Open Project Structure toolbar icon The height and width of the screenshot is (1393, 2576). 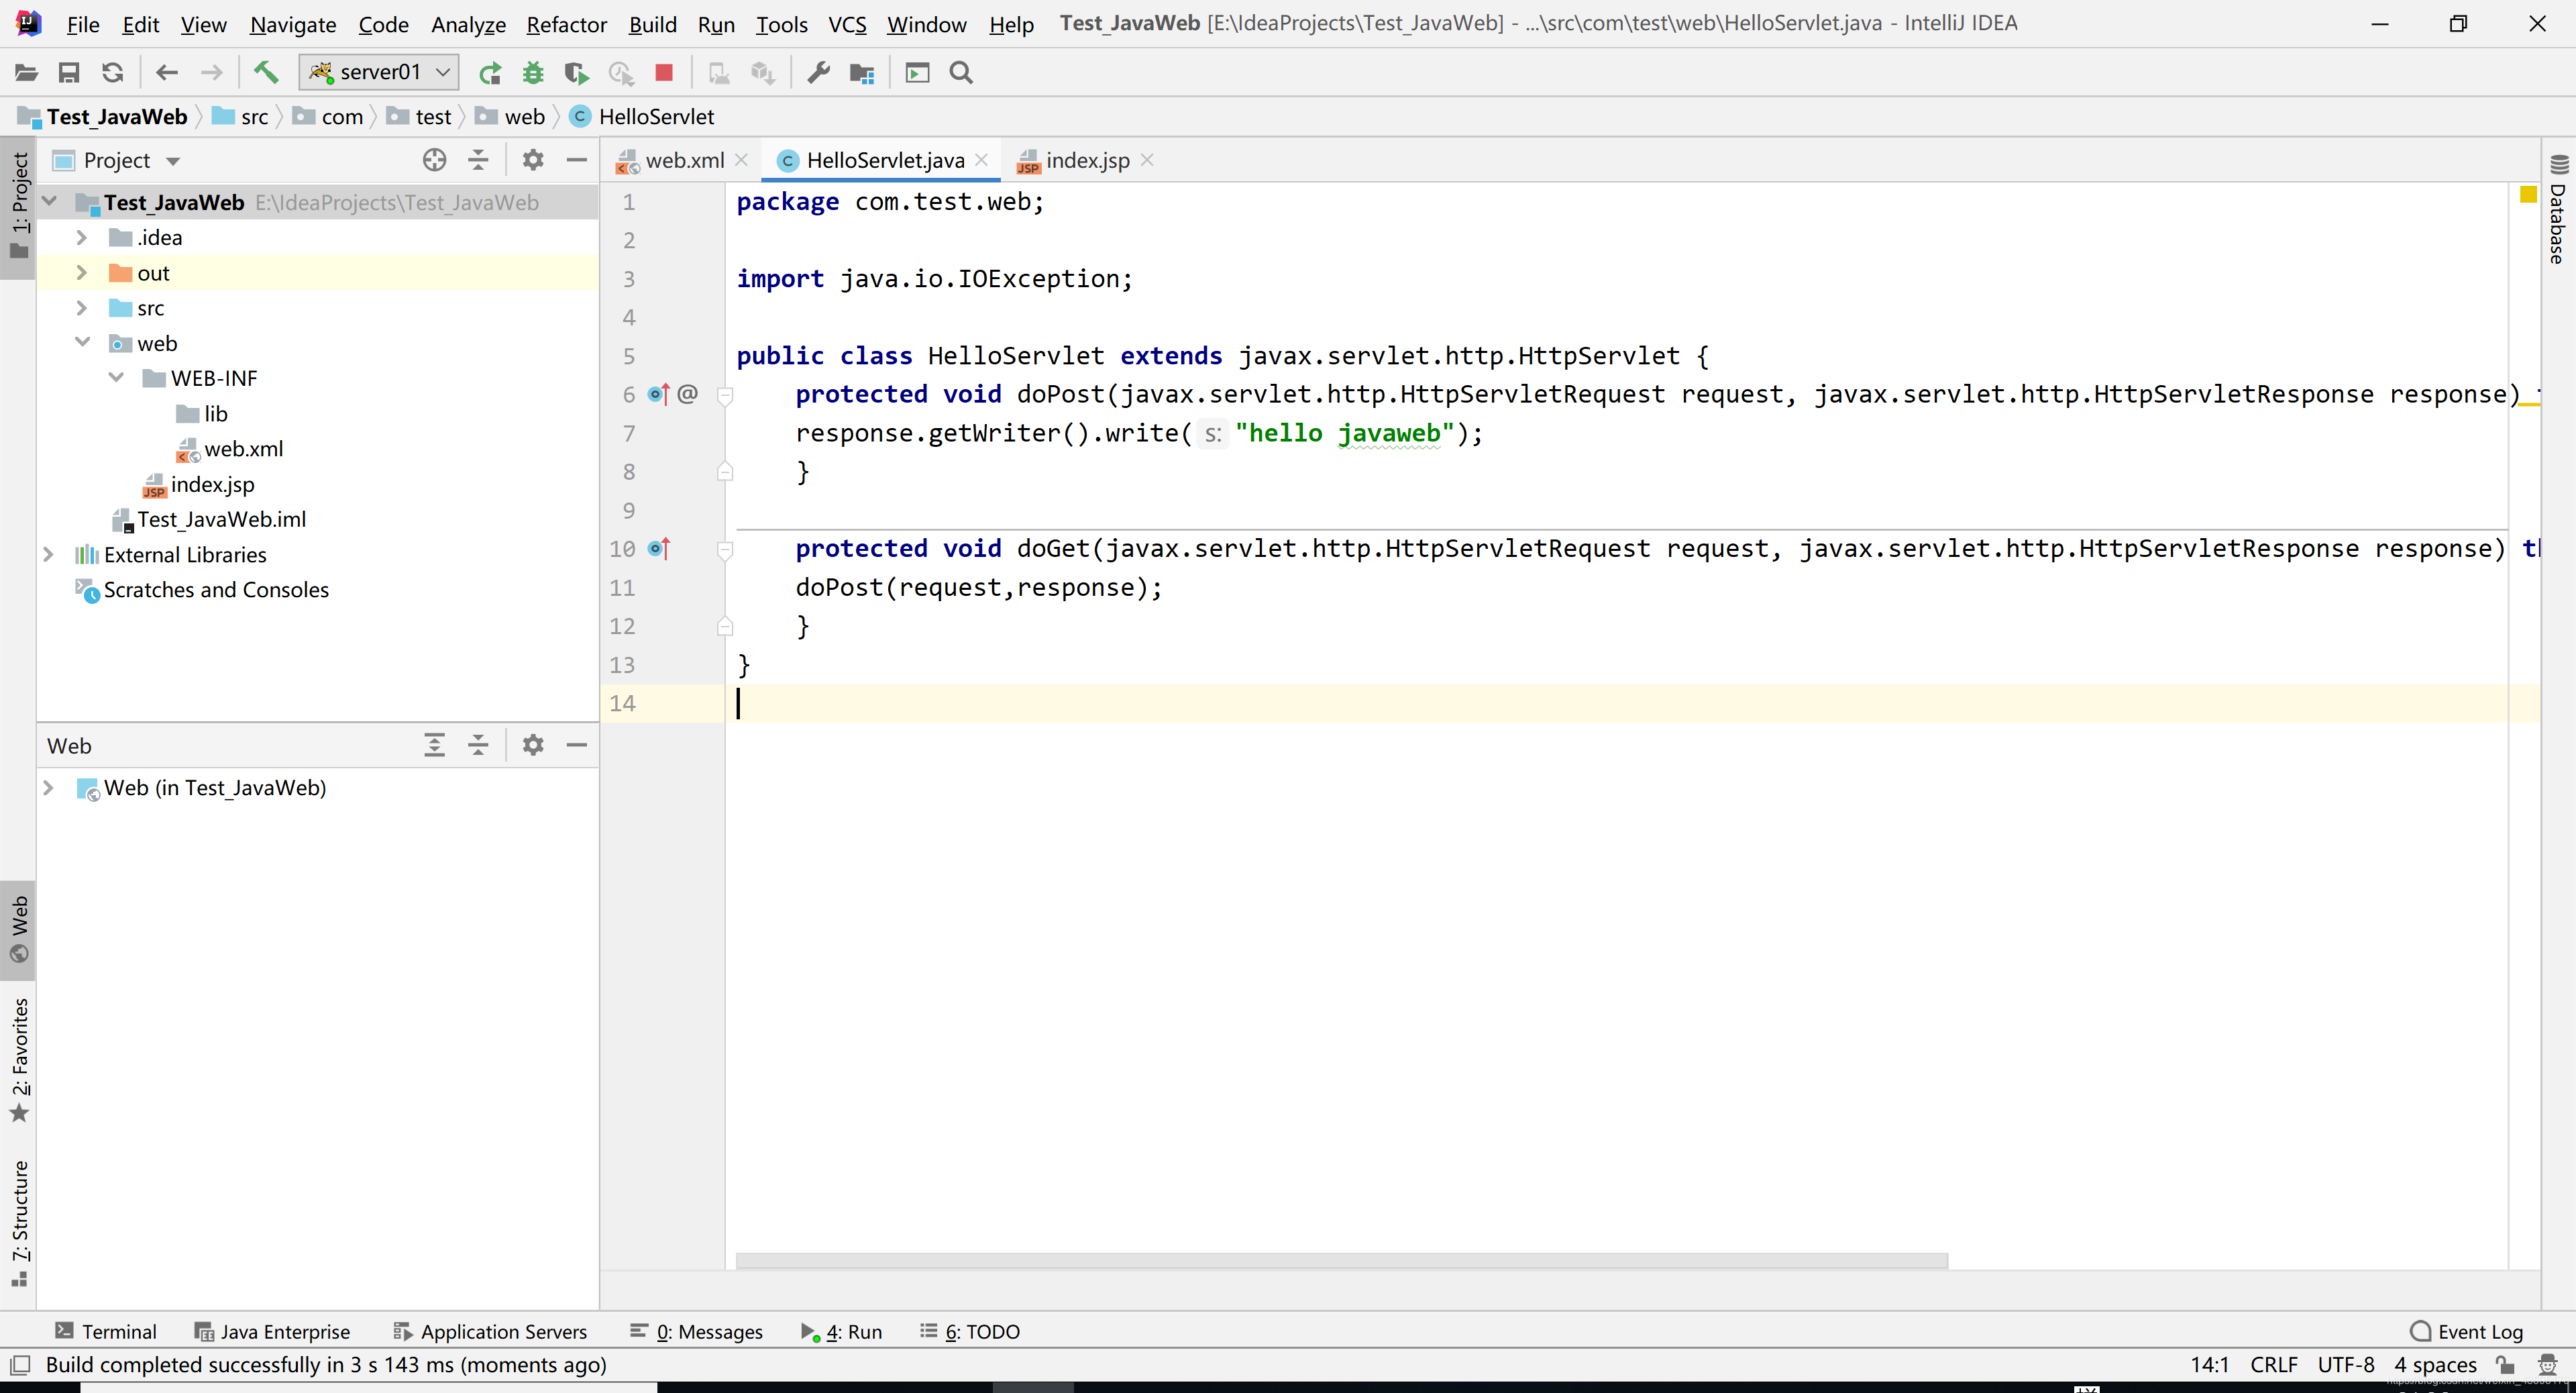pos(862,72)
